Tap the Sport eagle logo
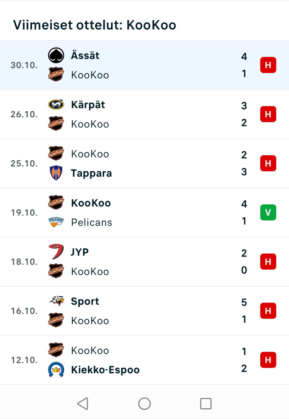Image resolution: width=289 pixels, height=419 pixels. 57,301
